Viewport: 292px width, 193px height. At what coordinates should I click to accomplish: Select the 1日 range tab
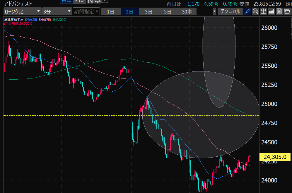coord(110,12)
